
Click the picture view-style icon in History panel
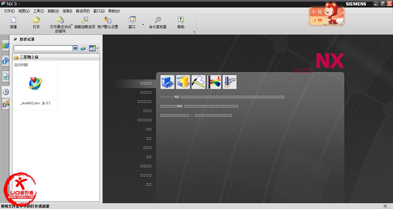pos(92,48)
